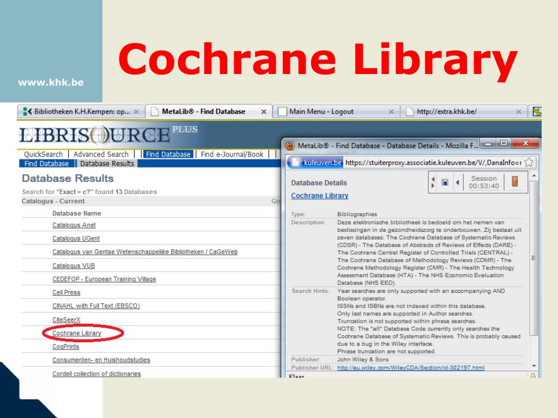
Task: Click the popup vertical scrollbar thumb
Action: click(534, 258)
